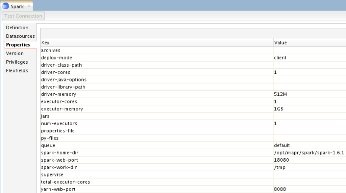This screenshot has height=193, width=346.
Task: Go to the Flexfields section
Action: point(17,70)
